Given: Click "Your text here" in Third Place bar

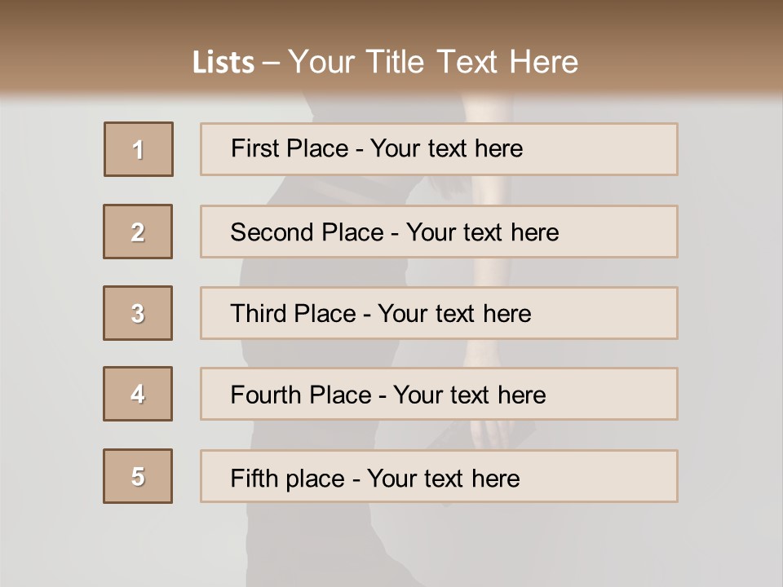Looking at the screenshot, I should pos(454,314).
